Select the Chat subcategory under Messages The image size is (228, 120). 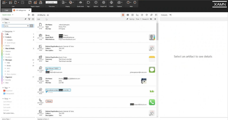pos(8,63)
